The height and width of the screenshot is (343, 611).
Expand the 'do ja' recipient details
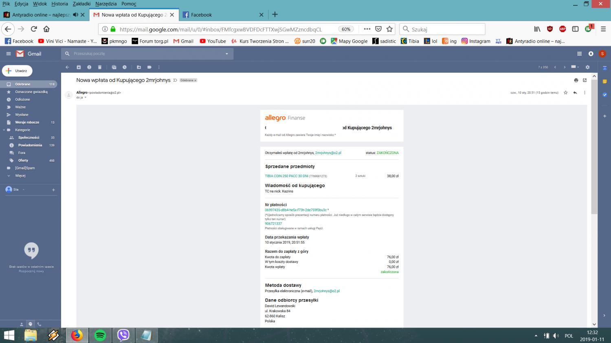point(85,98)
